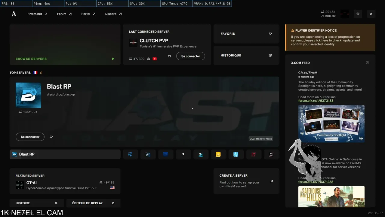Click the Tunisia flag on CLUTCH PVP
The image size is (385, 217).
[155, 59]
